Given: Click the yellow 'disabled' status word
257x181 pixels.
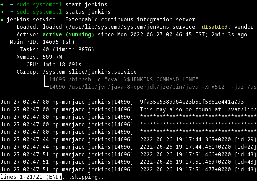Looking at the screenshot, I should 214,27.
